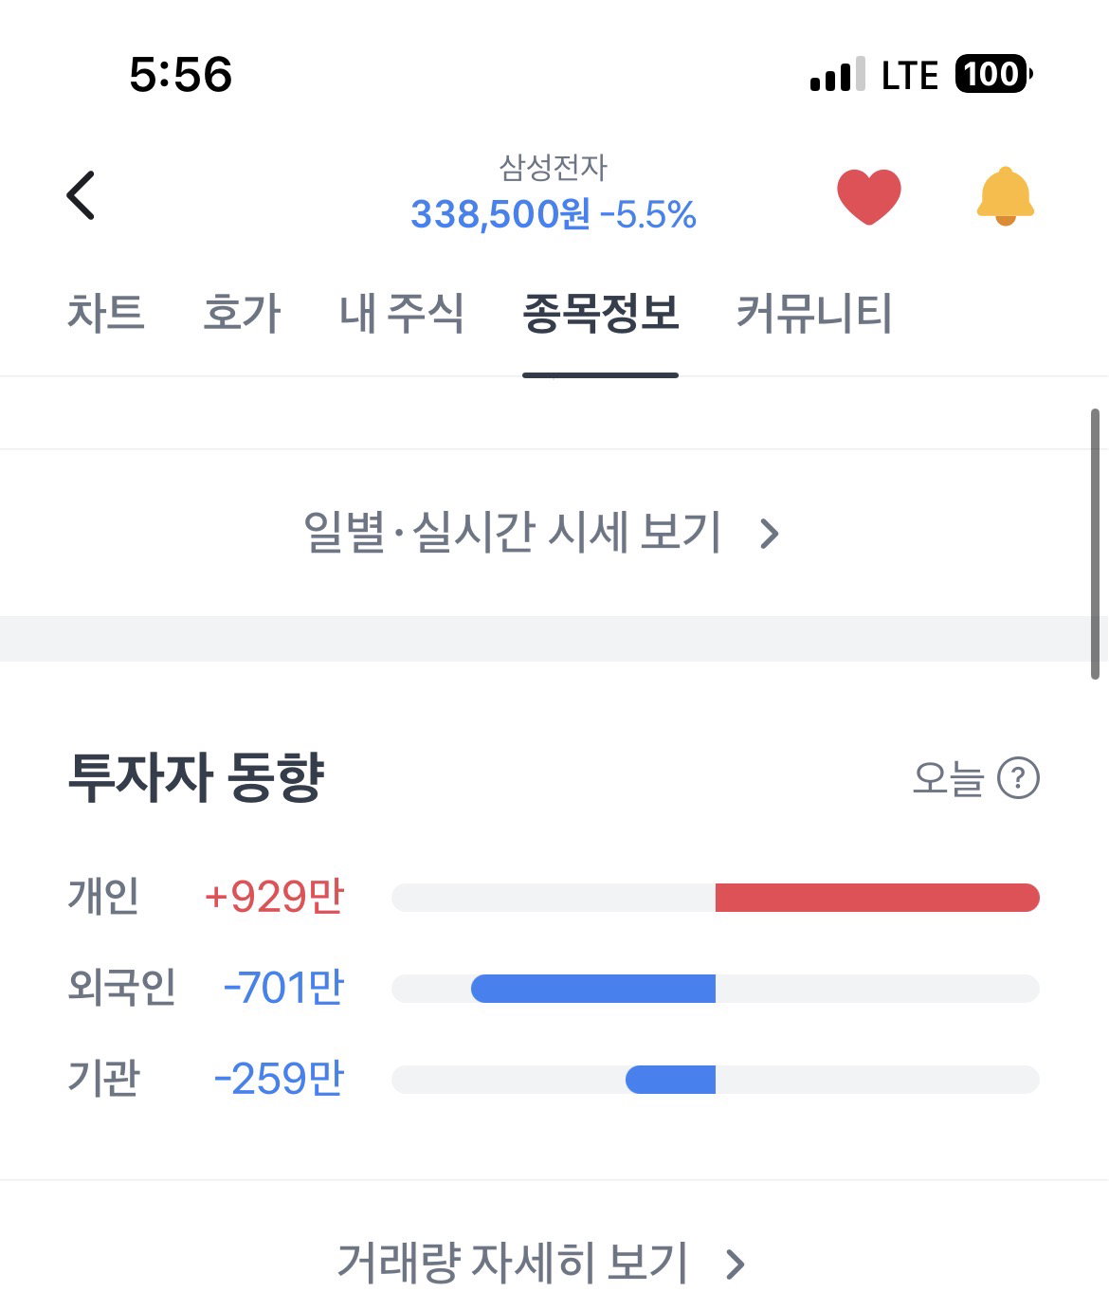
Task: Click the blue 기관 net selling bar
Action: tap(670, 1080)
